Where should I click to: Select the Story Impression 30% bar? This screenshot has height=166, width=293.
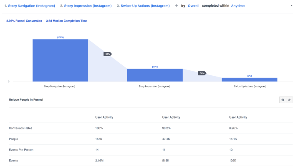[x=155, y=75]
